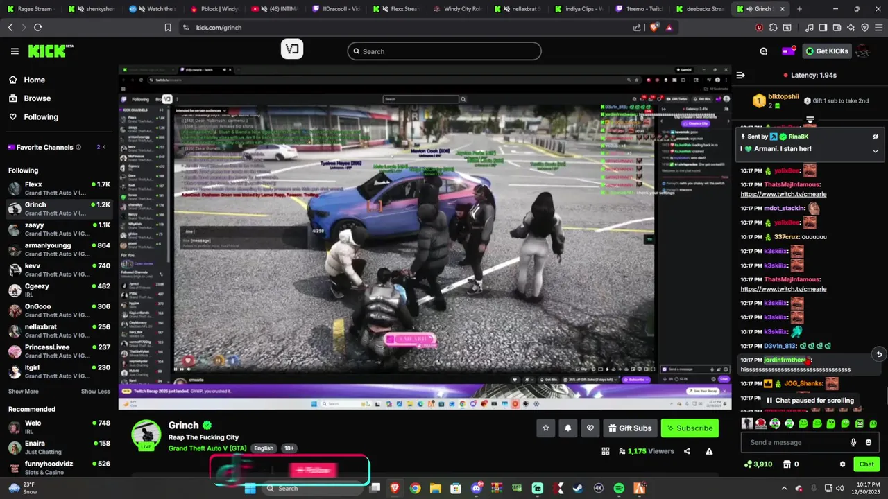Click the follow heart button
The image size is (888, 499).
pos(590,428)
